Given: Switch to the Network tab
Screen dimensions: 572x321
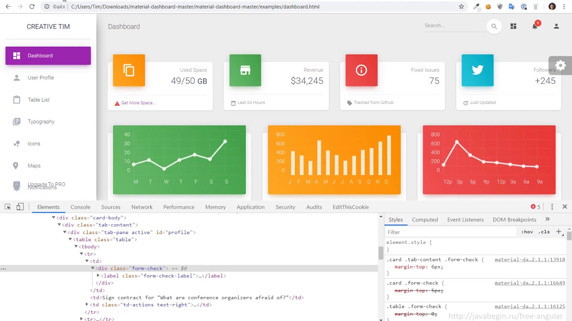Looking at the screenshot, I should 142,207.
